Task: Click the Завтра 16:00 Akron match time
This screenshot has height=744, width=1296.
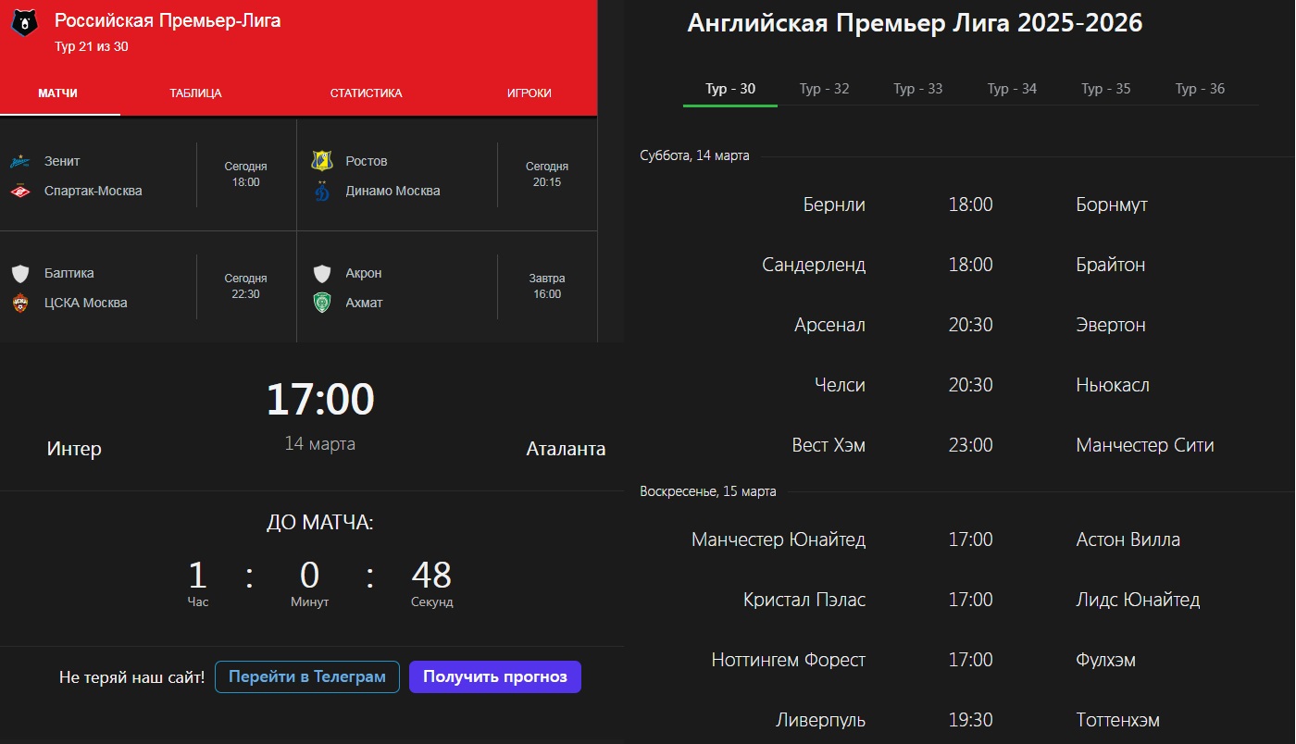Action: (547, 287)
